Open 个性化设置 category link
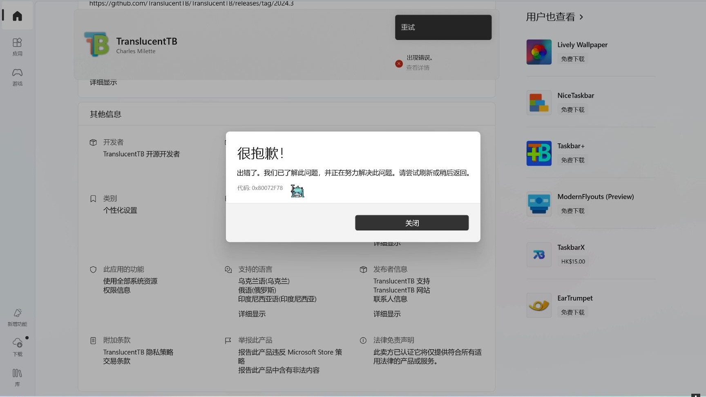706x397 pixels. [x=120, y=210]
